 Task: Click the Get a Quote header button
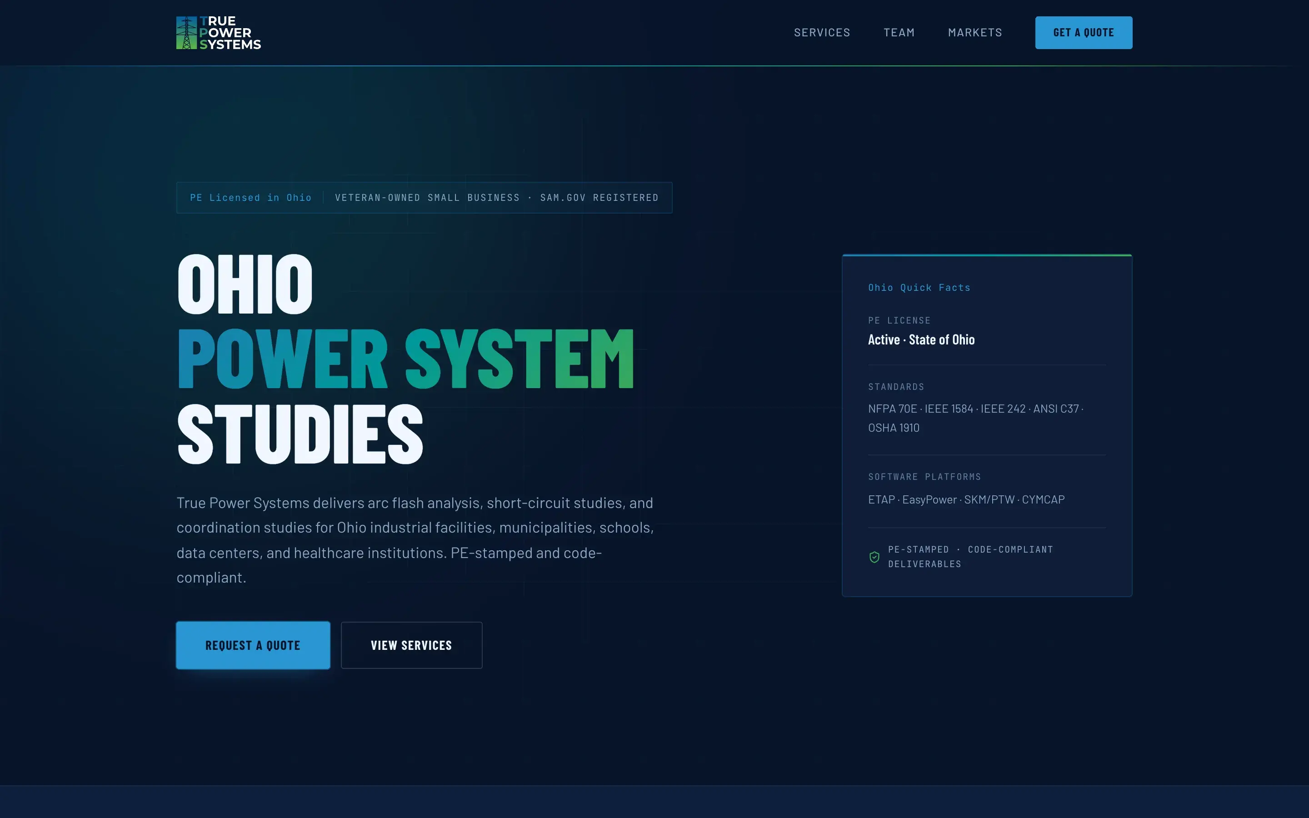click(x=1084, y=32)
